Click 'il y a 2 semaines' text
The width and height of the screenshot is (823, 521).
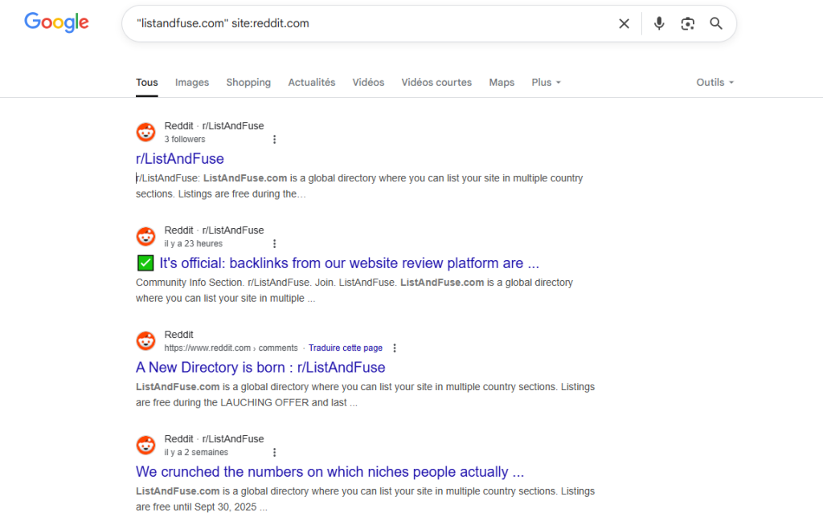tap(196, 452)
